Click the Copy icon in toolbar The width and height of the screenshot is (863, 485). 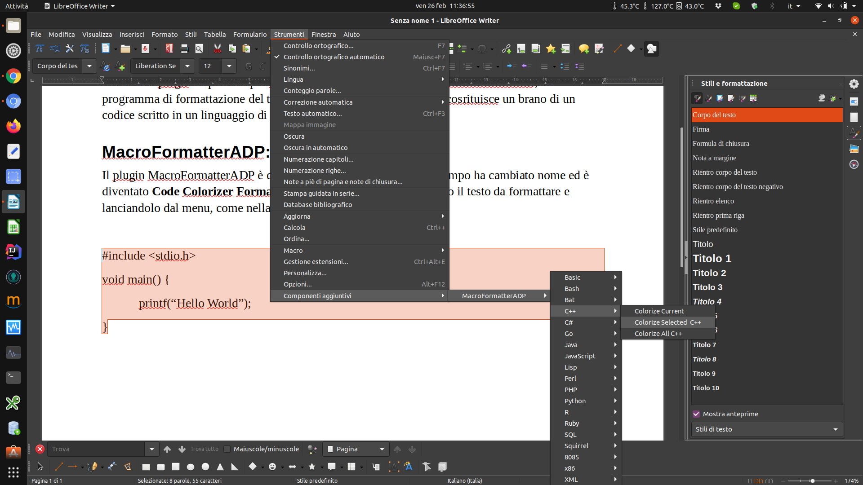click(x=232, y=48)
